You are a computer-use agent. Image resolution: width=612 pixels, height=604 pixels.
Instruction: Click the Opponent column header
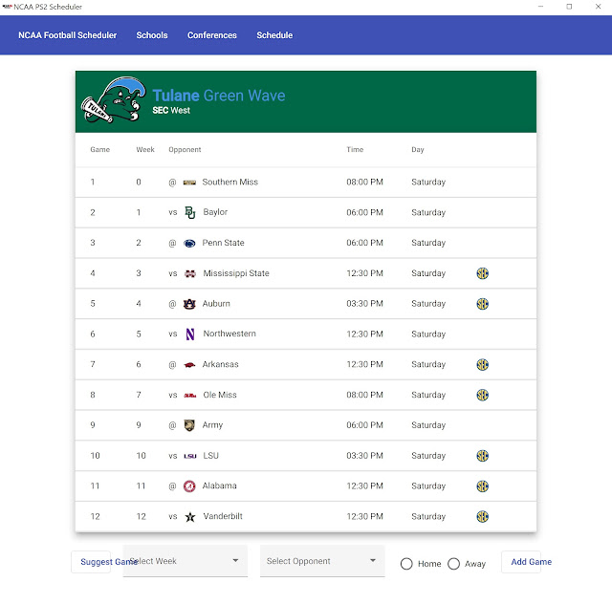(x=185, y=150)
